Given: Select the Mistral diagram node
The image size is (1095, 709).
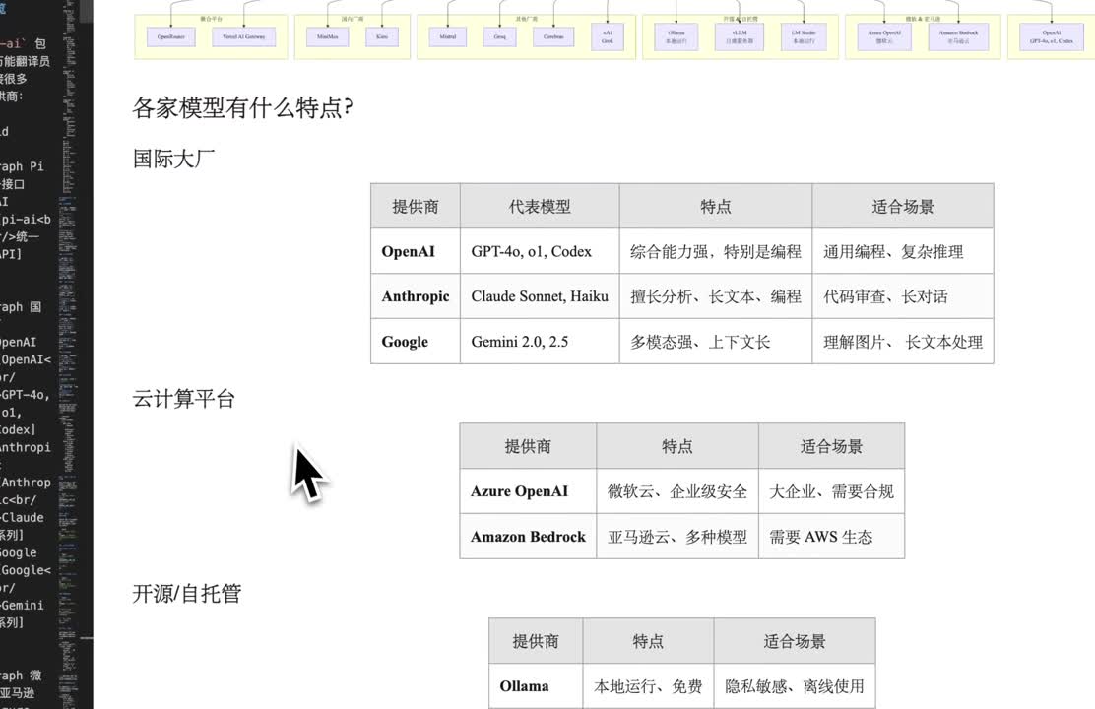Looking at the screenshot, I should point(448,36).
